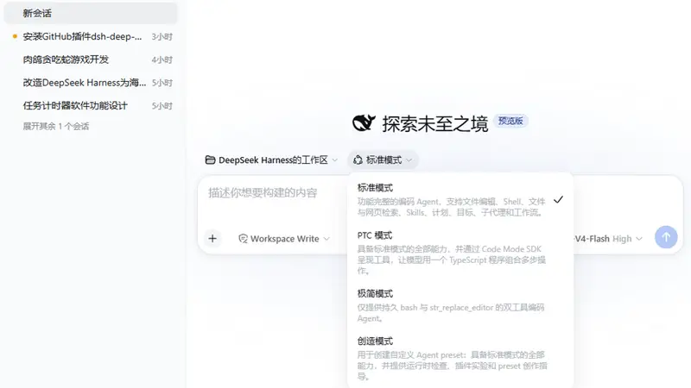Open the V4-Flash High model dropdown
This screenshot has height=388, width=691.
coord(608,239)
